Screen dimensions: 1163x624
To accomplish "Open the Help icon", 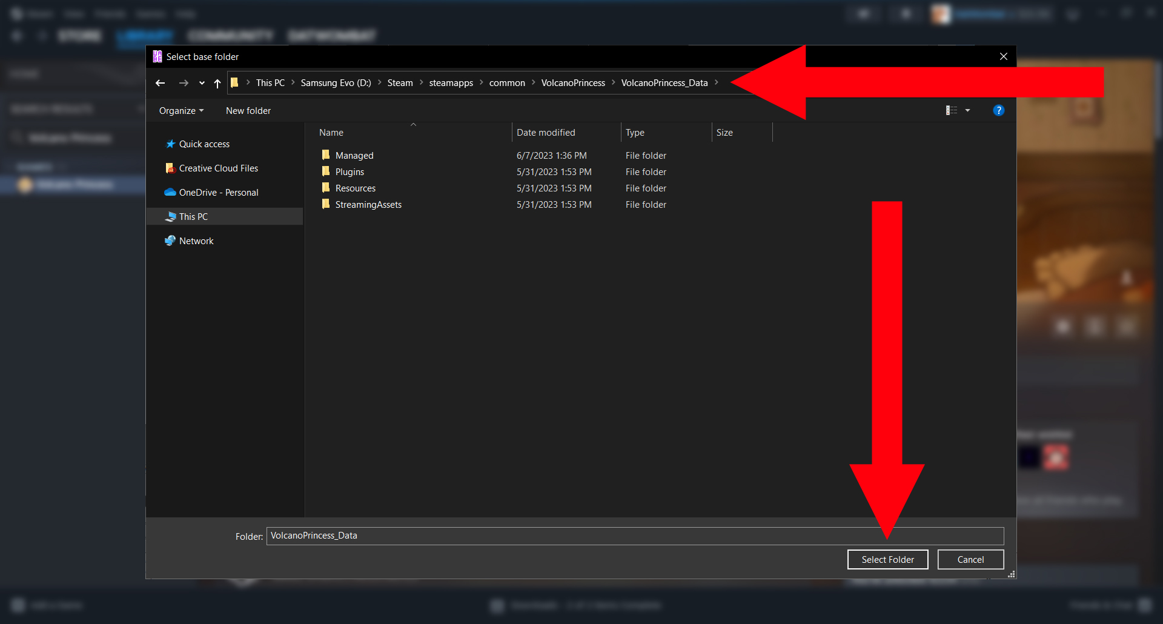I will pos(999,110).
